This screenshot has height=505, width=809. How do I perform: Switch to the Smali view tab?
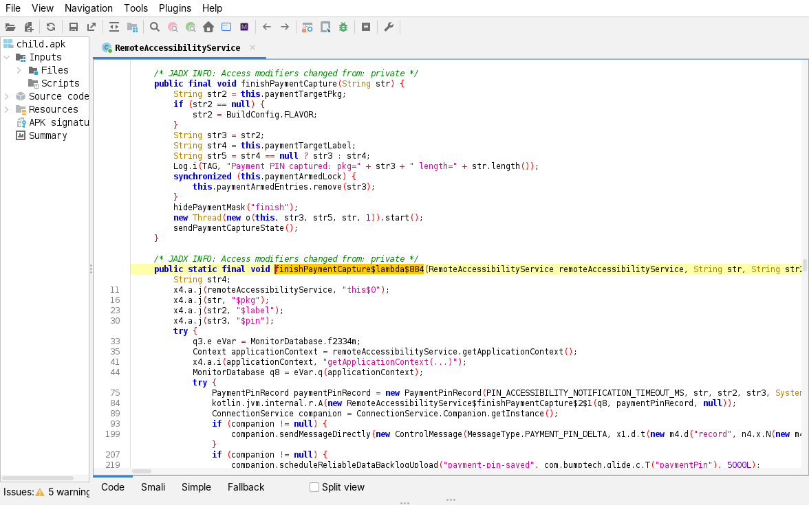pos(153,487)
